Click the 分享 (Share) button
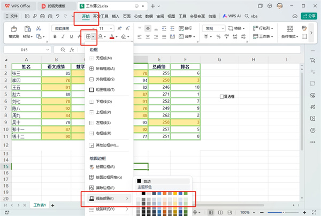Screen dimensions: 321x216 click(x=310, y=17)
